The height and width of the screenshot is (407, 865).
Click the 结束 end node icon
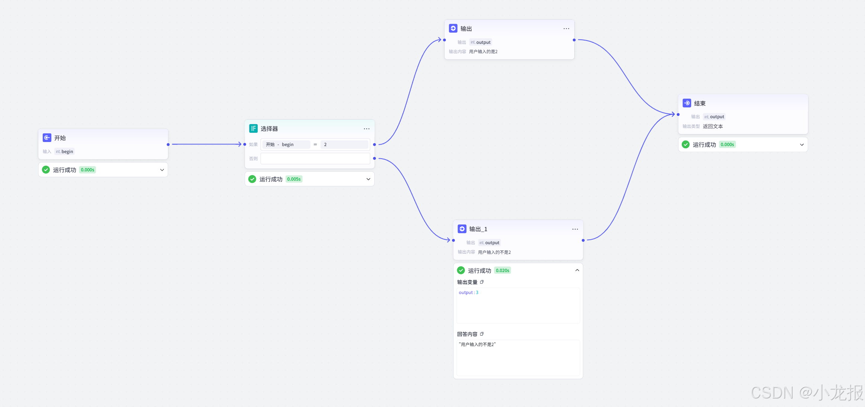[687, 103]
